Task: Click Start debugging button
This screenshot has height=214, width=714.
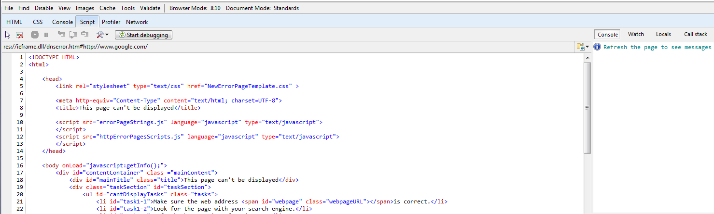Action: [143, 35]
